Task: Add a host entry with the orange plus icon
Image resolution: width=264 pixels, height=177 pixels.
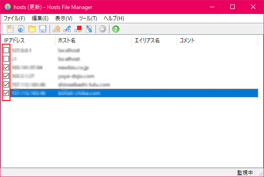Action: (56, 29)
